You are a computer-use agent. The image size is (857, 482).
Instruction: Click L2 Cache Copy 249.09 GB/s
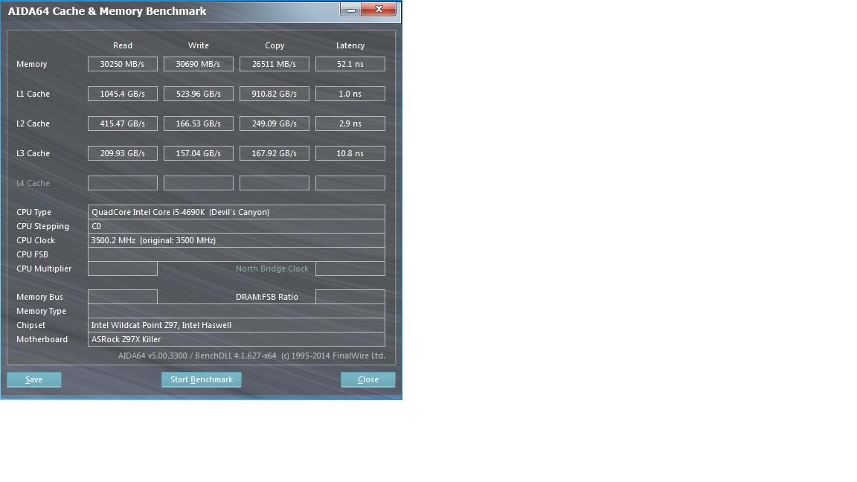[x=275, y=123]
